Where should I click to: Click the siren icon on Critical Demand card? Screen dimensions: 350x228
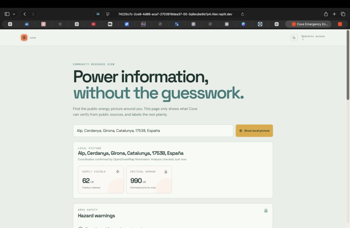click(x=165, y=171)
